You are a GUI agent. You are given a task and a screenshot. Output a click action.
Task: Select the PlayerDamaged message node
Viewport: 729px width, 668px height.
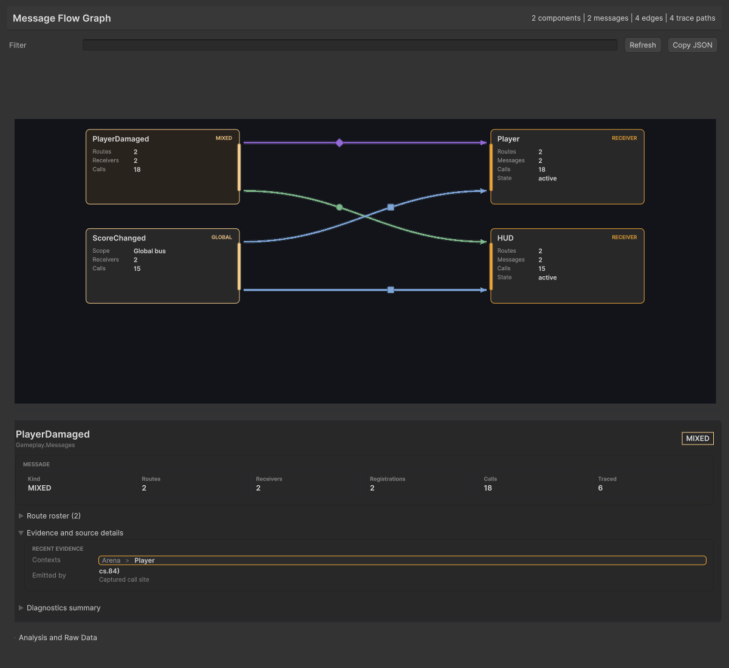(x=163, y=167)
